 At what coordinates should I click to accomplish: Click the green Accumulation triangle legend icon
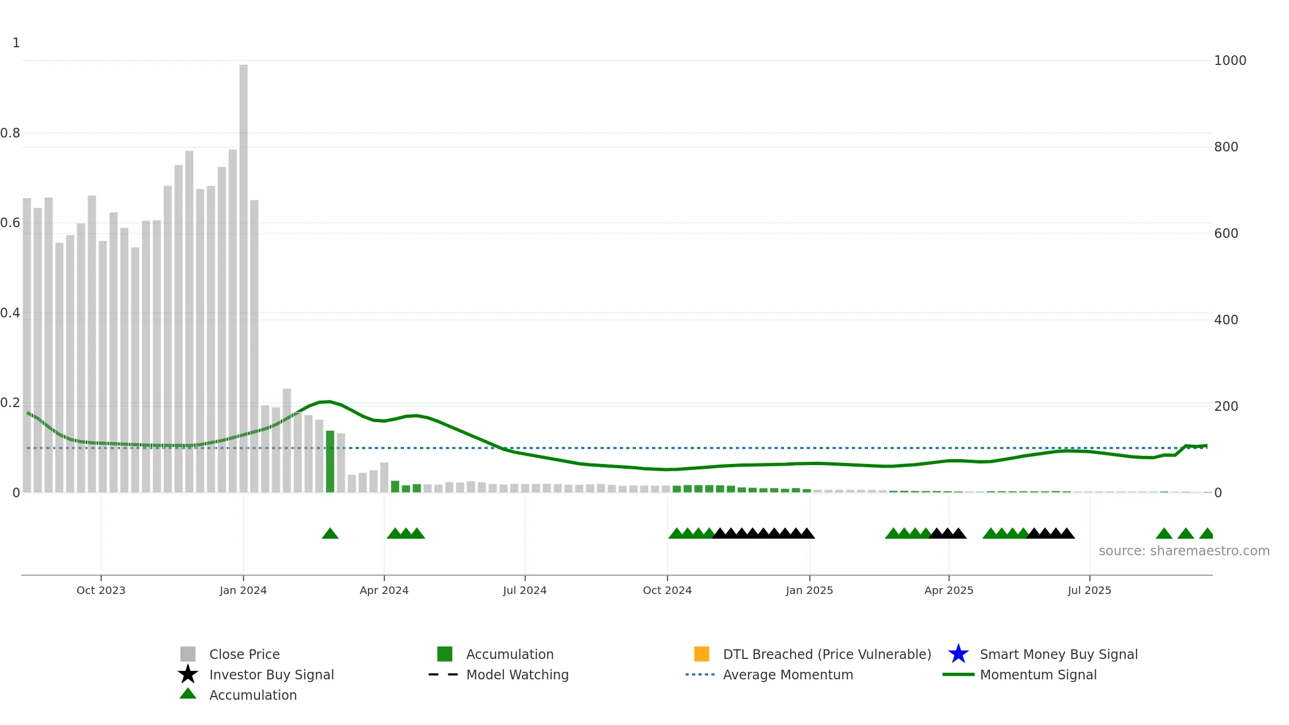coord(188,694)
